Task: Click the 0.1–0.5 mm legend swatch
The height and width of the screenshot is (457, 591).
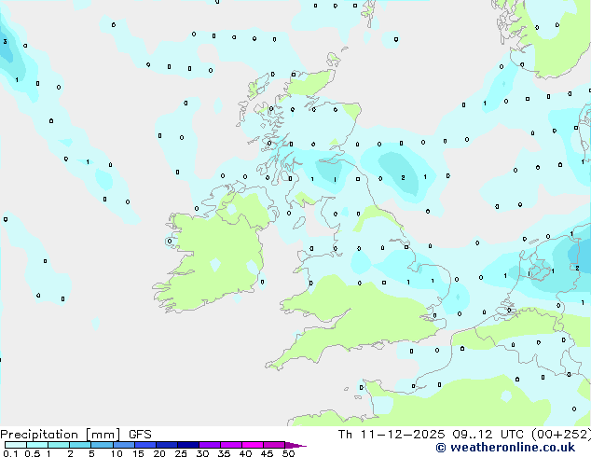Action: [16, 445]
